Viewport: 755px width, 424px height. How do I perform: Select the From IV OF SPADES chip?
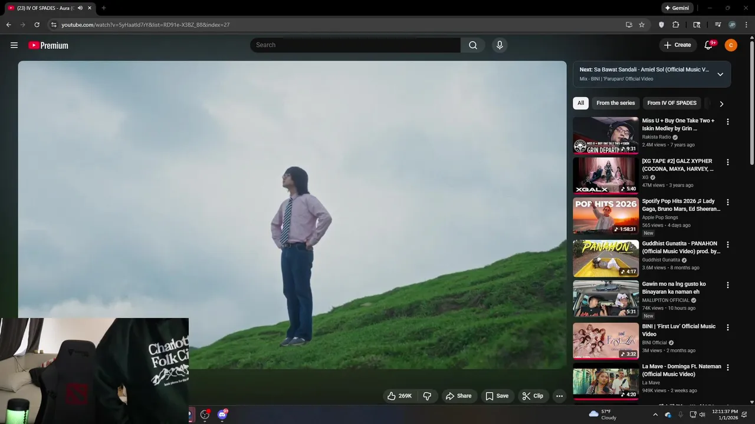pyautogui.click(x=672, y=103)
